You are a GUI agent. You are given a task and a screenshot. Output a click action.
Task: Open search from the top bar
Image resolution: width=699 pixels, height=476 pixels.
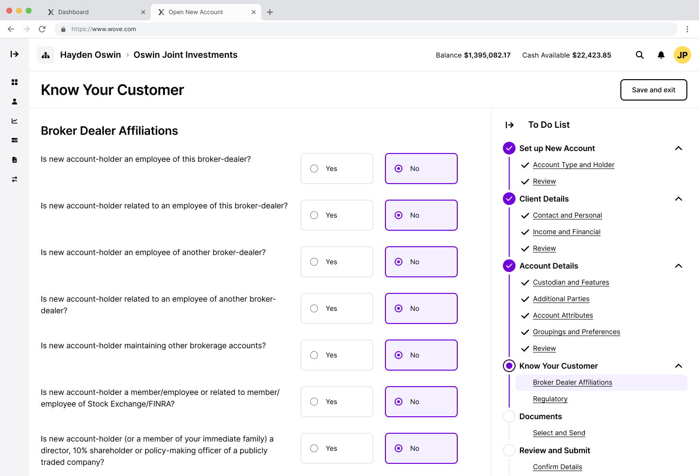click(640, 55)
